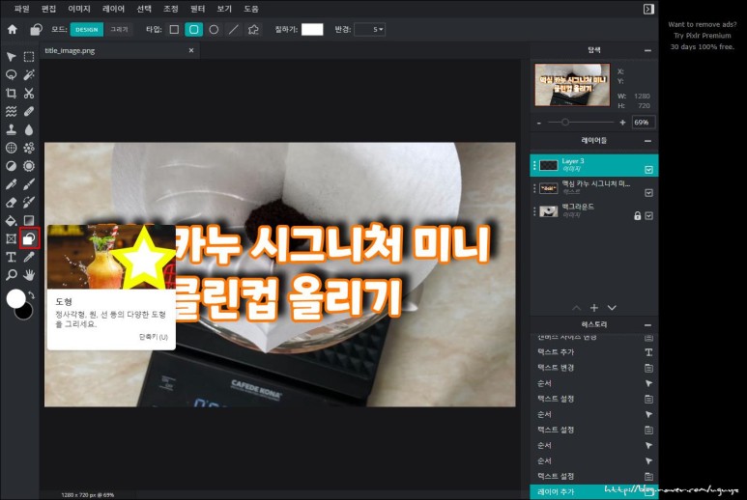Collapse the 히스토리 history panel
This screenshot has height=500, width=747.
pyautogui.click(x=647, y=325)
